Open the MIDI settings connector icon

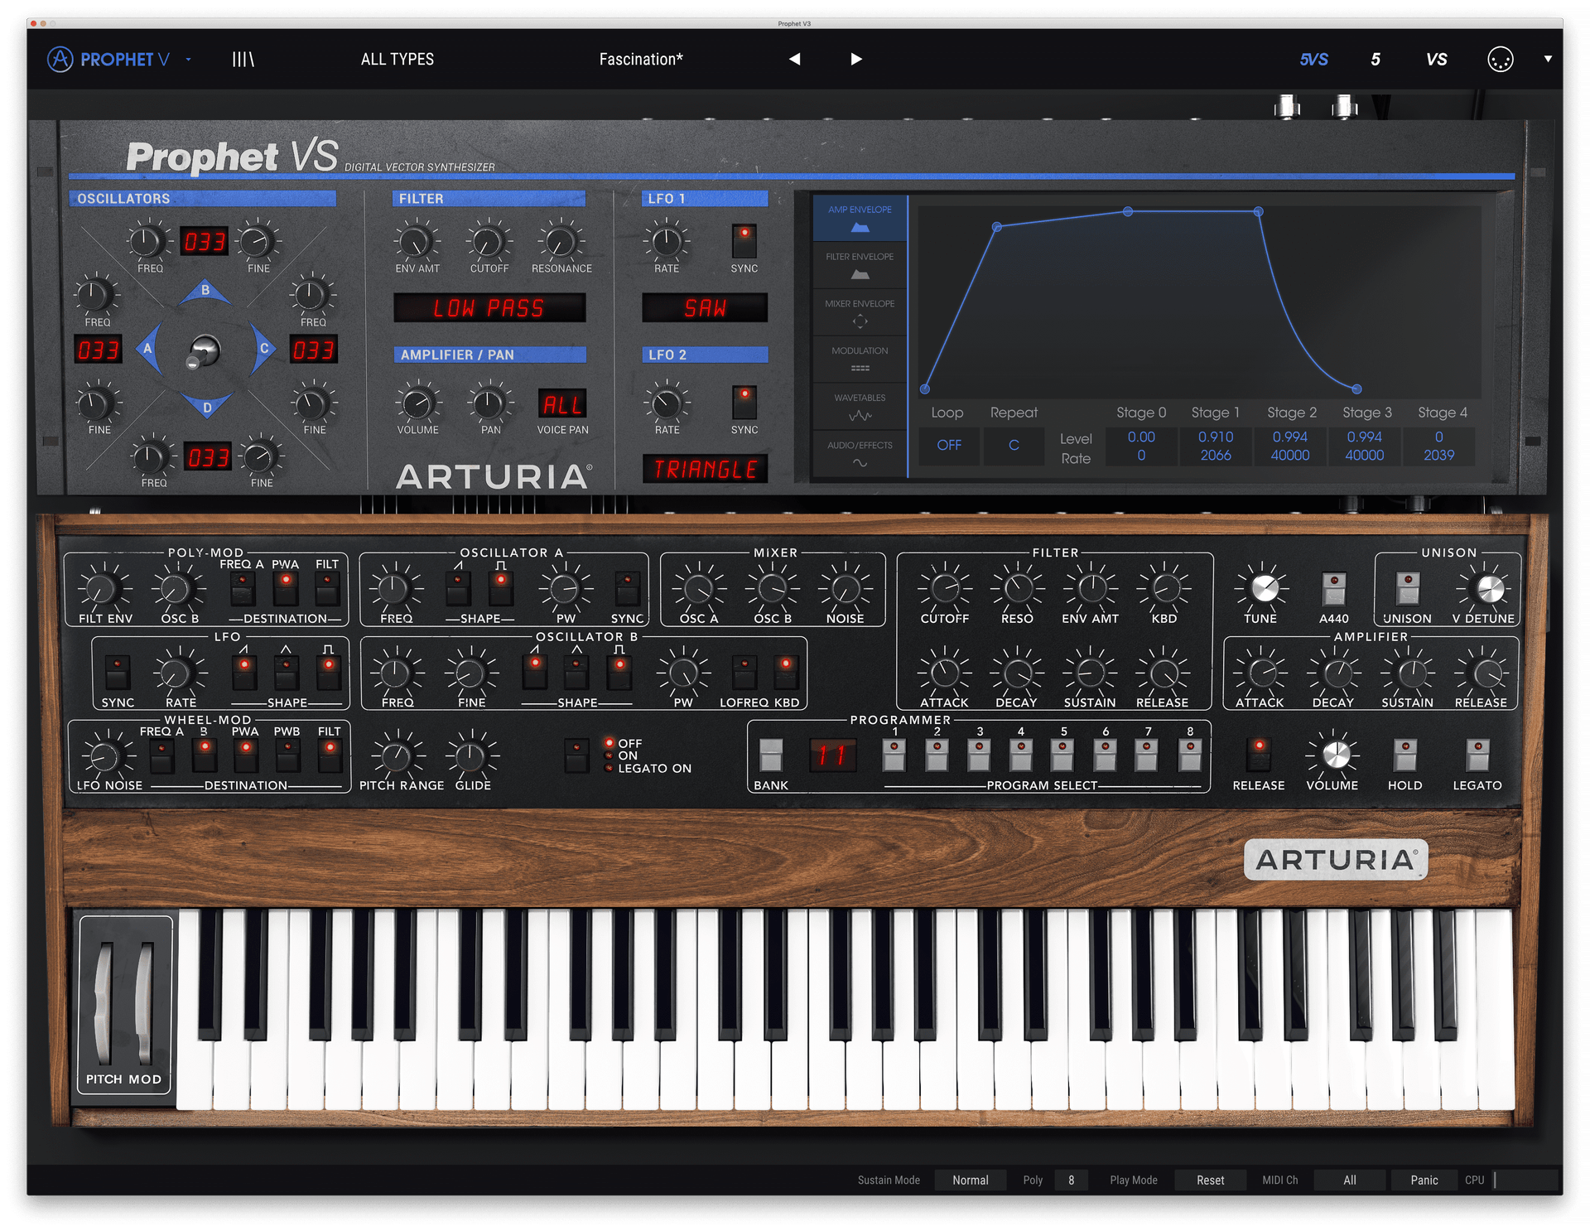(x=1500, y=59)
